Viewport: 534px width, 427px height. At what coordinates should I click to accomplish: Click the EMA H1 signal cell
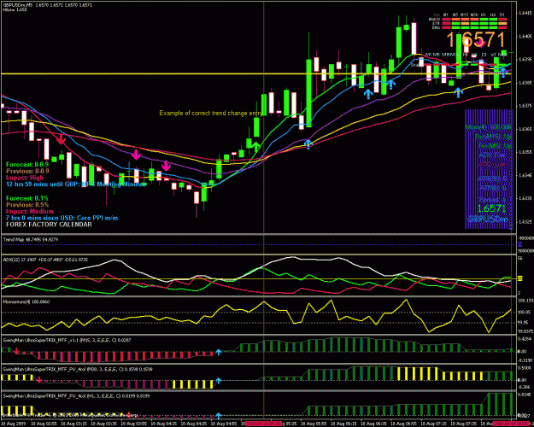pos(484,27)
